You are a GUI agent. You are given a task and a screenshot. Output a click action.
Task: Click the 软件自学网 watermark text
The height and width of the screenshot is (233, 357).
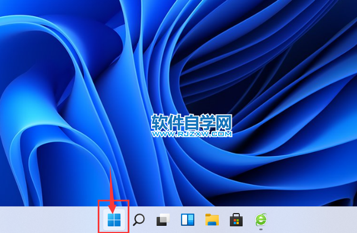[x=192, y=122]
